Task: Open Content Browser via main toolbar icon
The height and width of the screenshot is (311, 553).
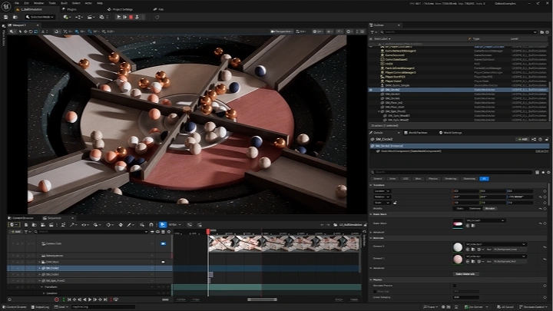Action: point(15,17)
